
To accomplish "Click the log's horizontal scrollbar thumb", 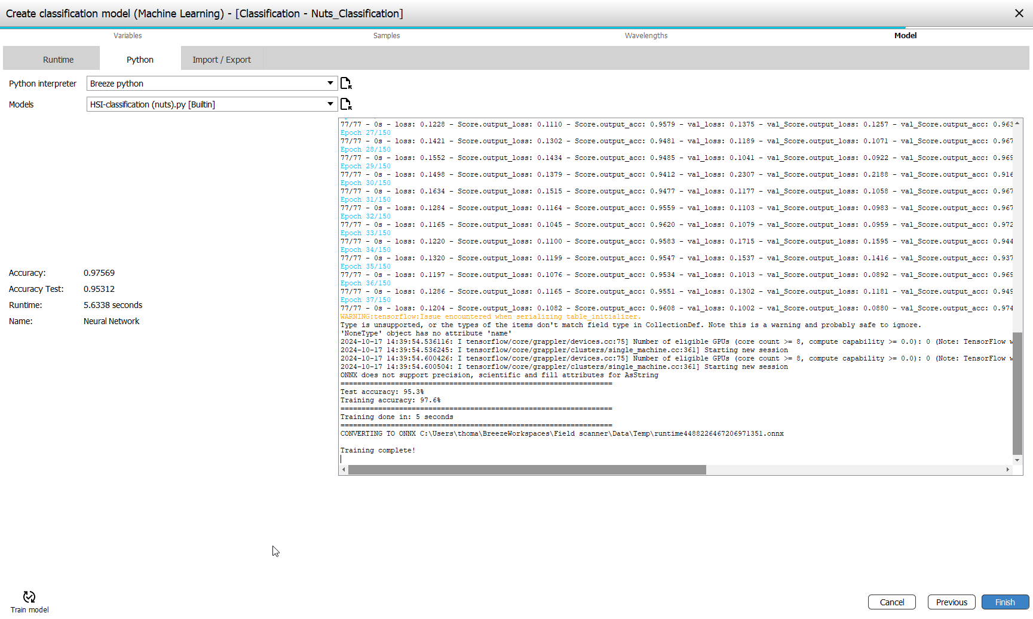I will pos(527,470).
